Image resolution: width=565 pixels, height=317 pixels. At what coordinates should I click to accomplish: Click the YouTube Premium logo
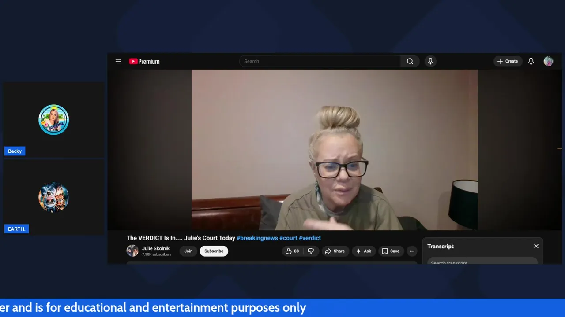coord(144,61)
